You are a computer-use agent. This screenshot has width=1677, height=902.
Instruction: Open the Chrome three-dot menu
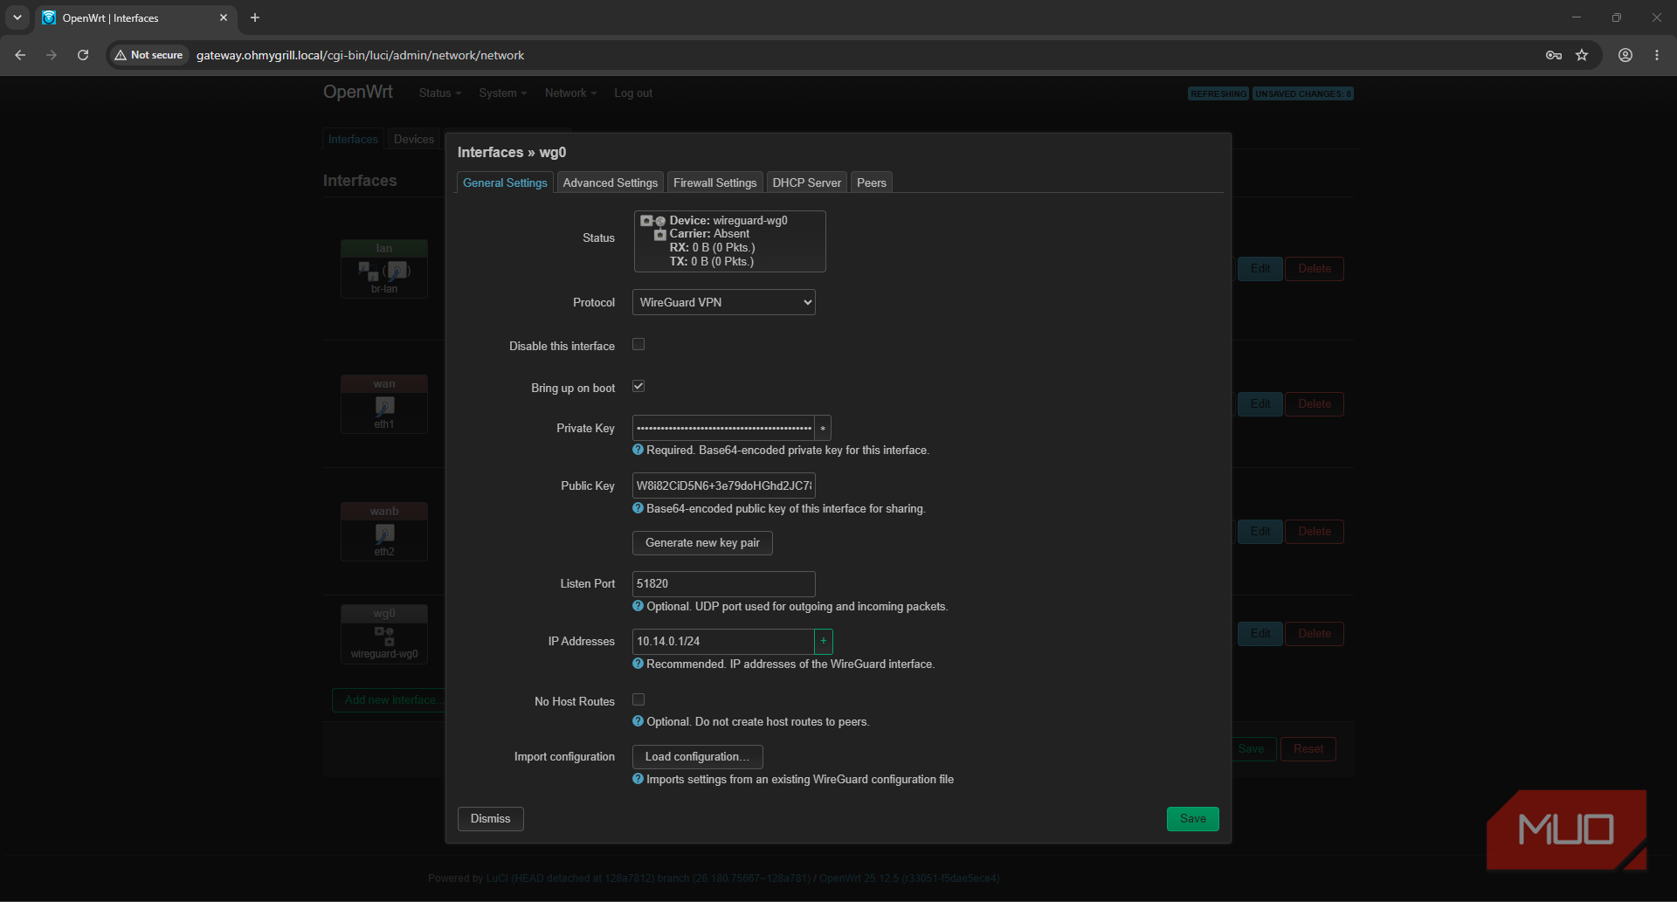(x=1657, y=55)
